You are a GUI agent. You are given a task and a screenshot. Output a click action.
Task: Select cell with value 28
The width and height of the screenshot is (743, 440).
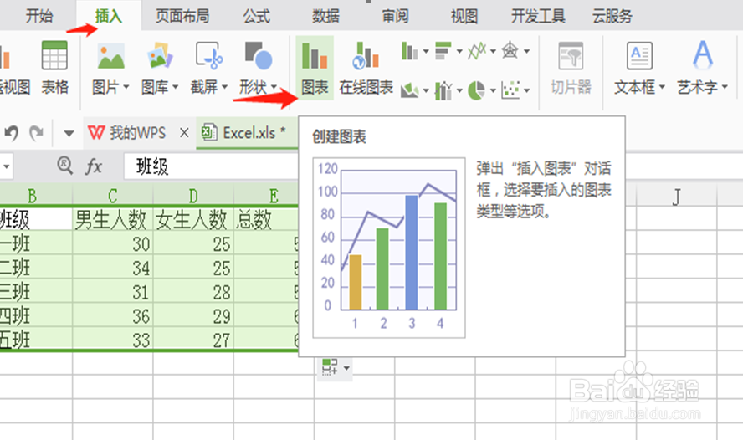coord(193,292)
